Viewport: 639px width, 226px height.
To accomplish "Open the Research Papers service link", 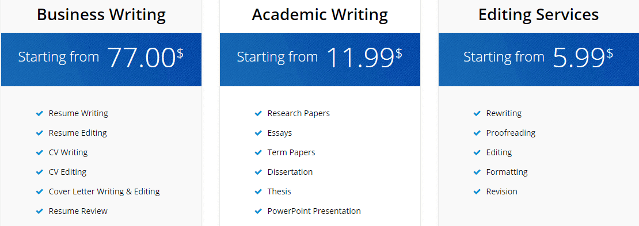I will point(298,113).
